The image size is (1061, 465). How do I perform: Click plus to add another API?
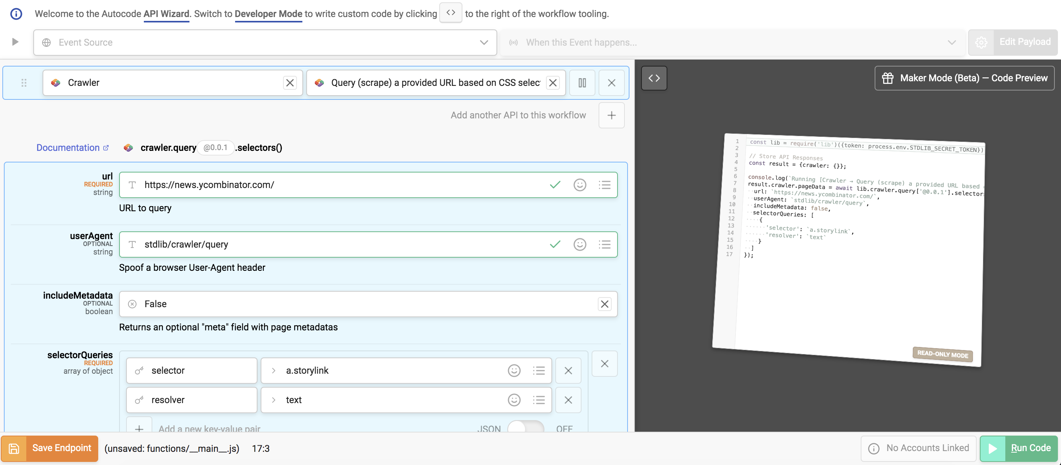[x=611, y=115]
